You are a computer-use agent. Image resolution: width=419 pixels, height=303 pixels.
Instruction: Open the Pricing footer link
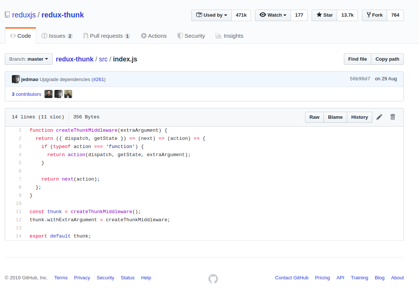(322, 277)
